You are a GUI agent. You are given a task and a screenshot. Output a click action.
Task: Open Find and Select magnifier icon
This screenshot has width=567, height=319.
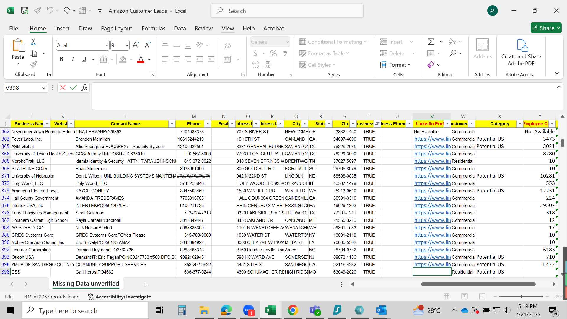point(453,53)
